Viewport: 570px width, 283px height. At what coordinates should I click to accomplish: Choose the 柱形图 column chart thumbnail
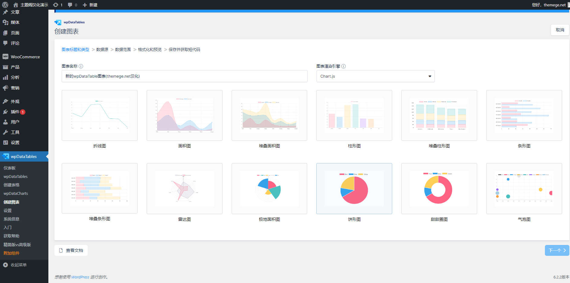354,115
